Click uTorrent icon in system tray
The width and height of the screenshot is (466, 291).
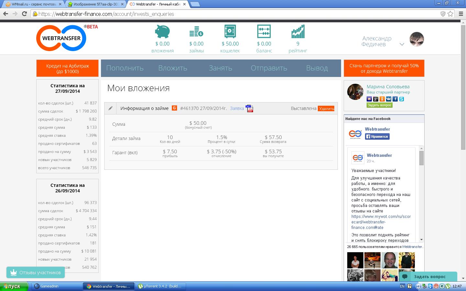pyautogui.click(x=448, y=286)
